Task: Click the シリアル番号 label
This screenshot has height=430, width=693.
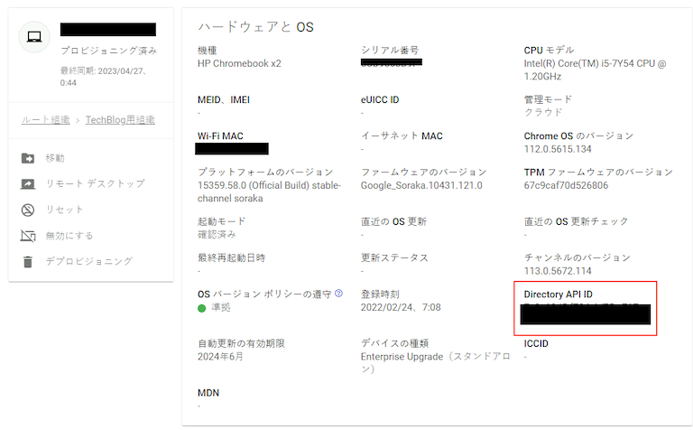Action: [390, 50]
